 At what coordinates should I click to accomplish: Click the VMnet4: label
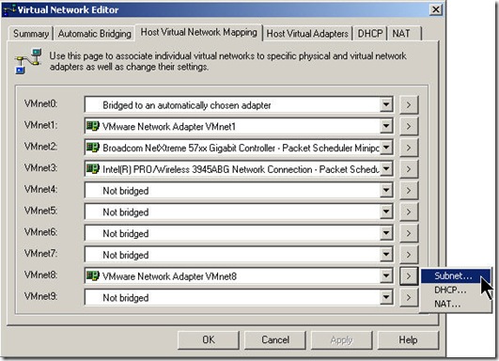(x=41, y=189)
